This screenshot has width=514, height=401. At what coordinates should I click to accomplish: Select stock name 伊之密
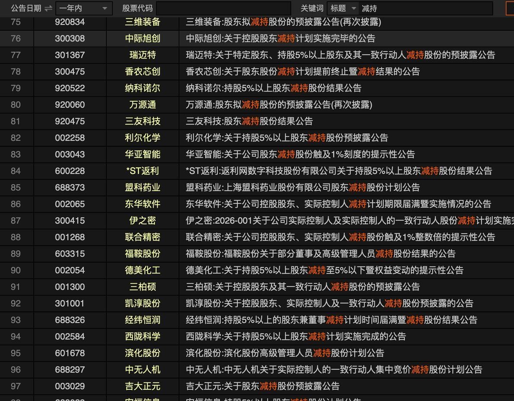pos(143,221)
